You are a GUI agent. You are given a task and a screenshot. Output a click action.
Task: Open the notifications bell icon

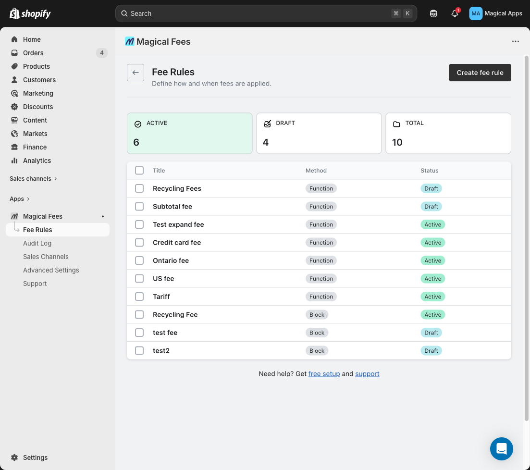pyautogui.click(x=455, y=13)
